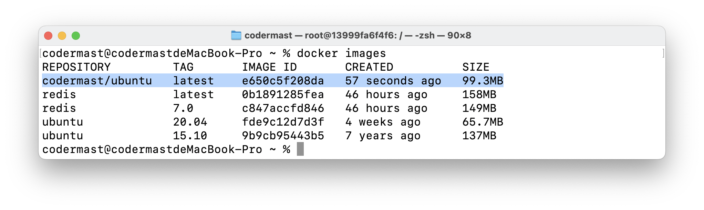Maximize terminal with green button

coord(76,36)
